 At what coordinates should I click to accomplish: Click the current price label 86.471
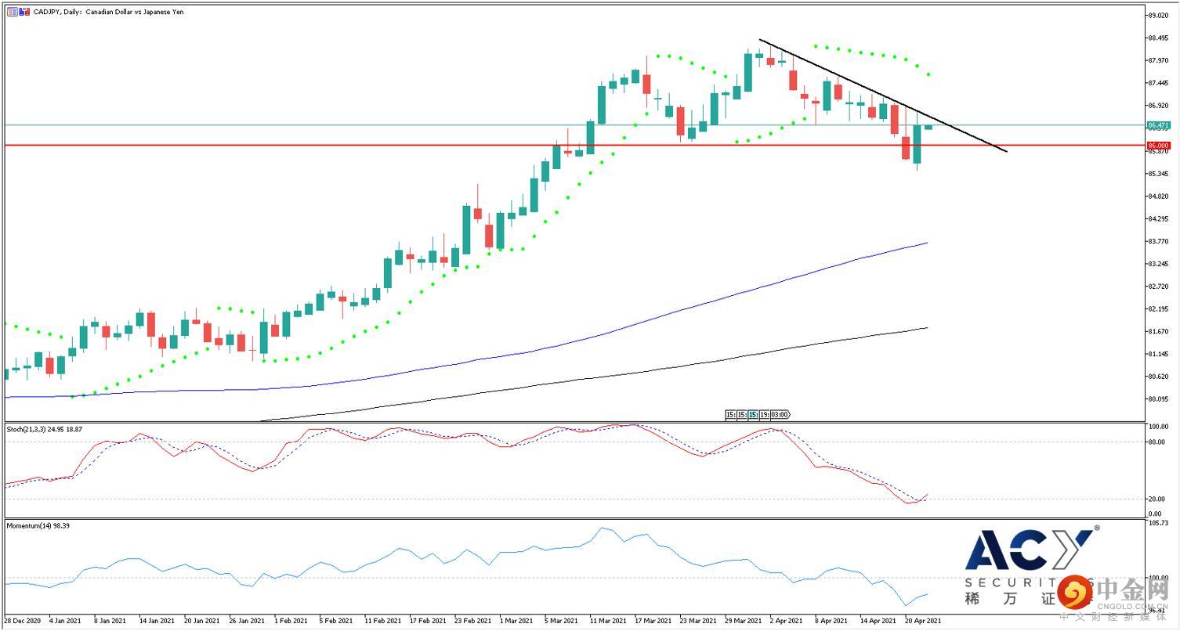[x=1158, y=125]
